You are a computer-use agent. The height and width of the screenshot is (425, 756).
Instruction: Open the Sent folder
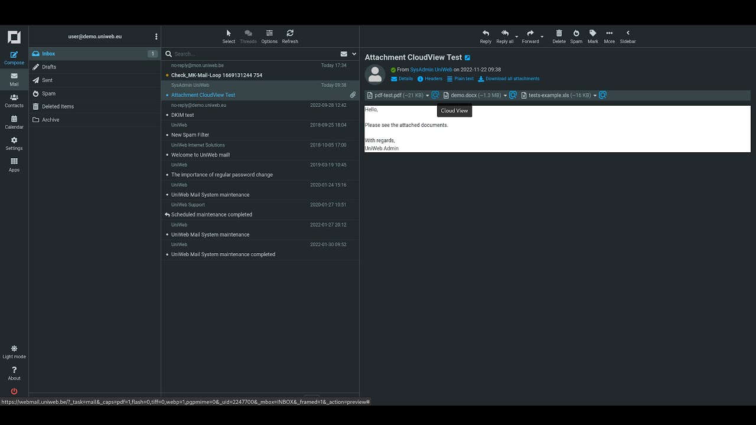[x=94, y=80]
